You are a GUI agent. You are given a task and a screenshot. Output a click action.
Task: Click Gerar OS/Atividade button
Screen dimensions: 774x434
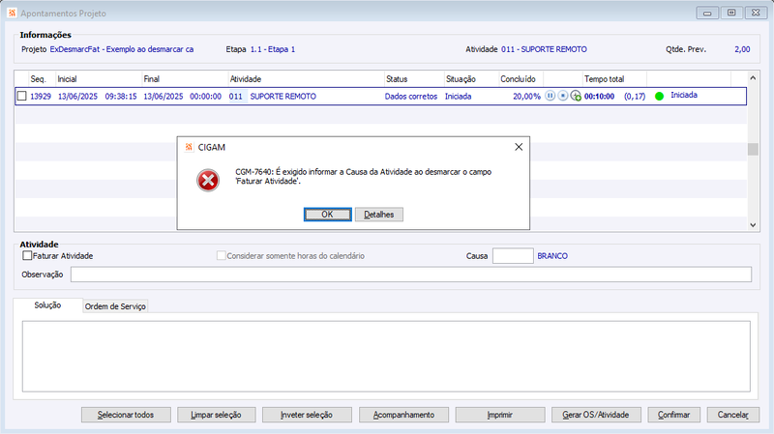coord(596,415)
